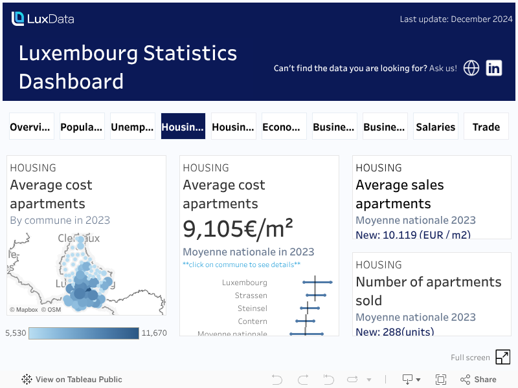Click the Tableau redo arrow

coord(302,380)
